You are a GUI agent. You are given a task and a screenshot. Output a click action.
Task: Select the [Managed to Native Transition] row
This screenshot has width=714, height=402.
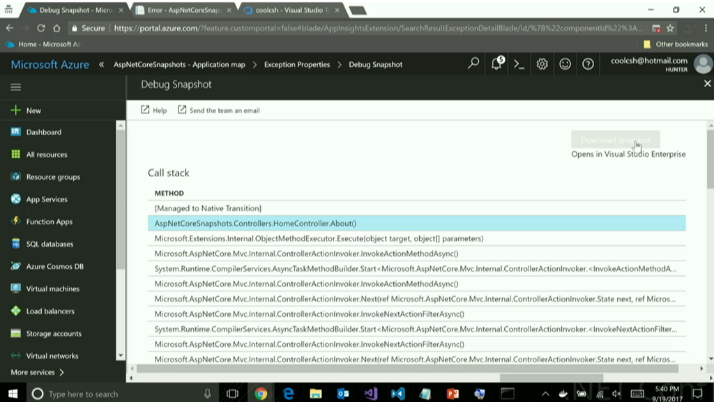pyautogui.click(x=417, y=208)
